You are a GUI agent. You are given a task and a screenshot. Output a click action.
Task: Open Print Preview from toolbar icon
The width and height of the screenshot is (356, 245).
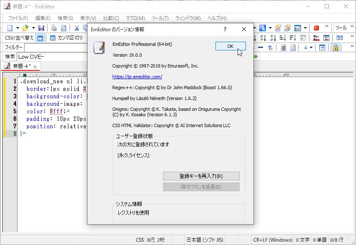coord(63,28)
